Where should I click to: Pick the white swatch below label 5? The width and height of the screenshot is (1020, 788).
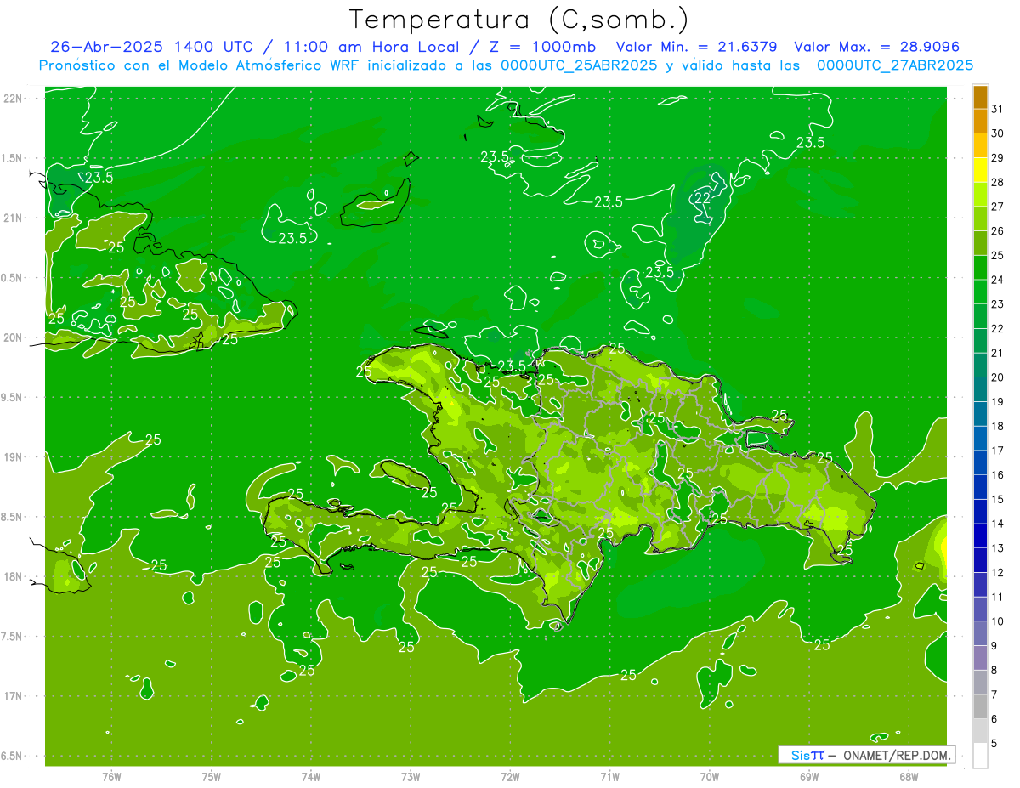pos(980,756)
